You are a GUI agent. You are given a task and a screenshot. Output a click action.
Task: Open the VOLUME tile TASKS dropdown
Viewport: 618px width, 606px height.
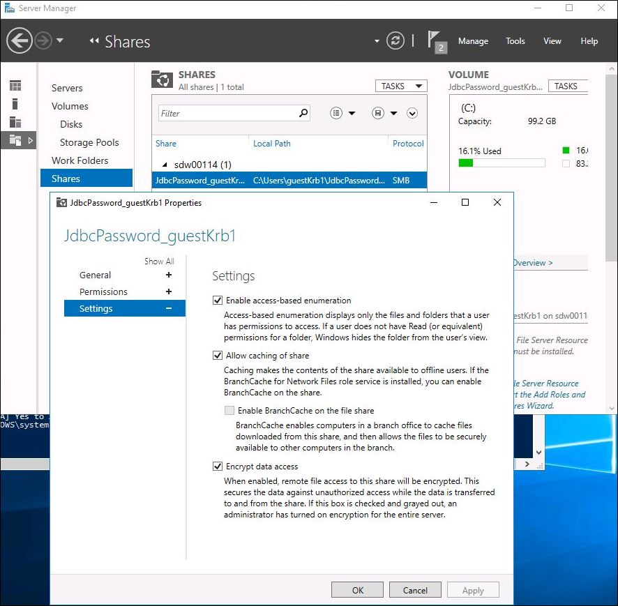(x=568, y=86)
